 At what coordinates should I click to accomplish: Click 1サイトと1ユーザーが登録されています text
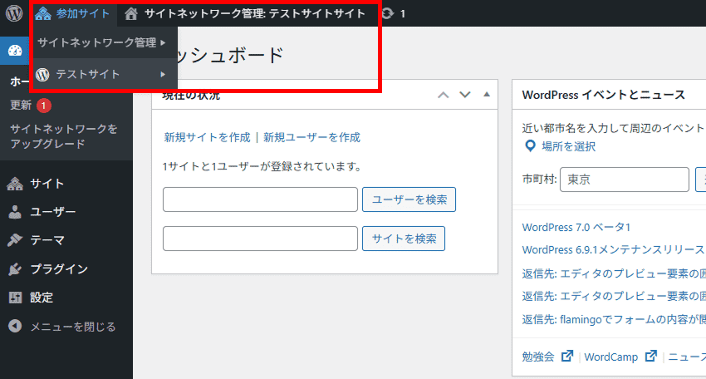pyautogui.click(x=263, y=166)
